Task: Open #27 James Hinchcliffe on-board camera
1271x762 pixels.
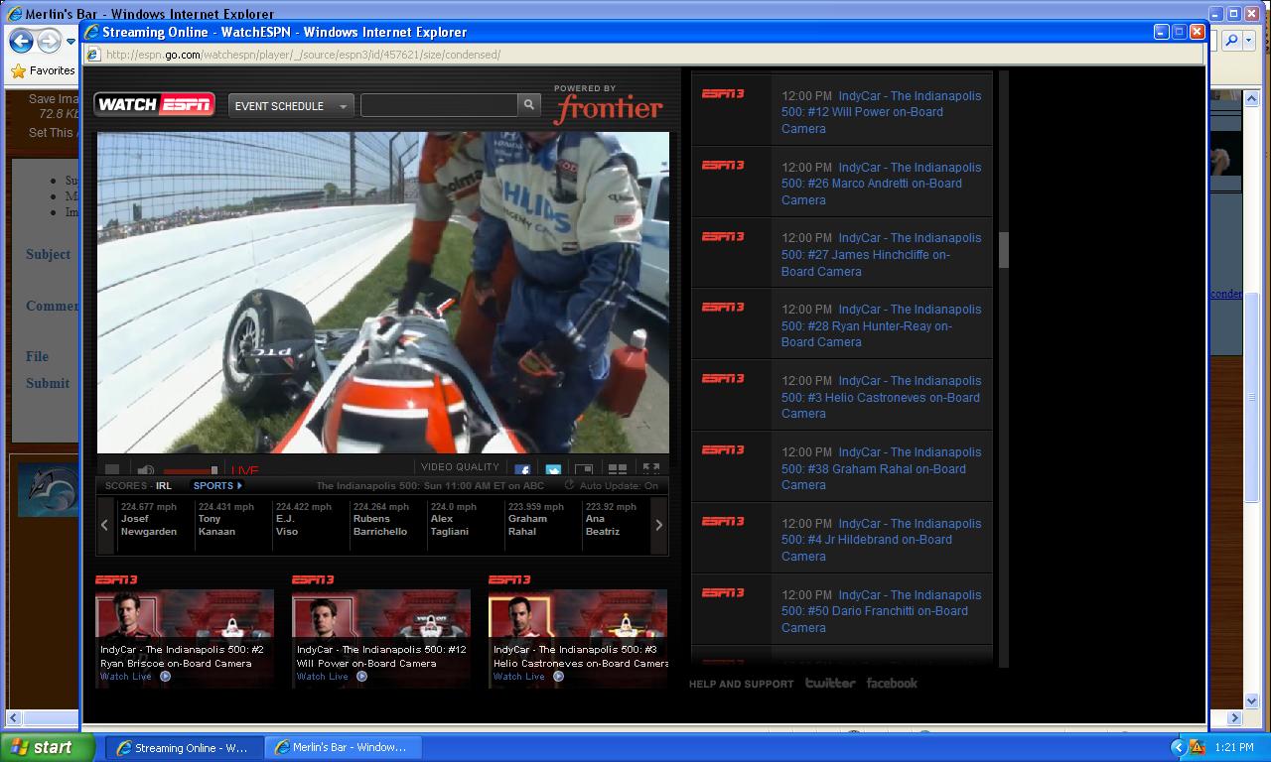Action: coord(881,254)
